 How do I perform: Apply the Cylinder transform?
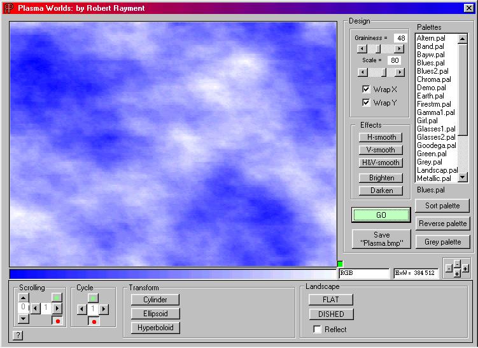[x=155, y=300]
